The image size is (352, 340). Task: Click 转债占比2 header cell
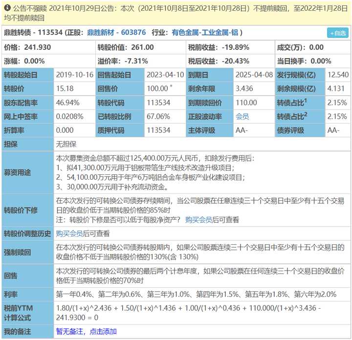click(300, 116)
